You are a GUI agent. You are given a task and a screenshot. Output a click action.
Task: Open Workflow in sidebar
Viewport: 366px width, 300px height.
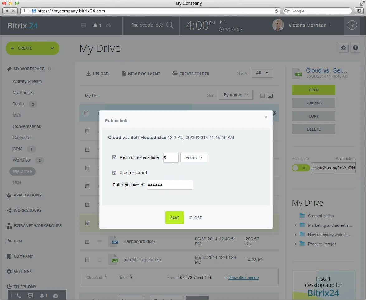[x=21, y=160]
